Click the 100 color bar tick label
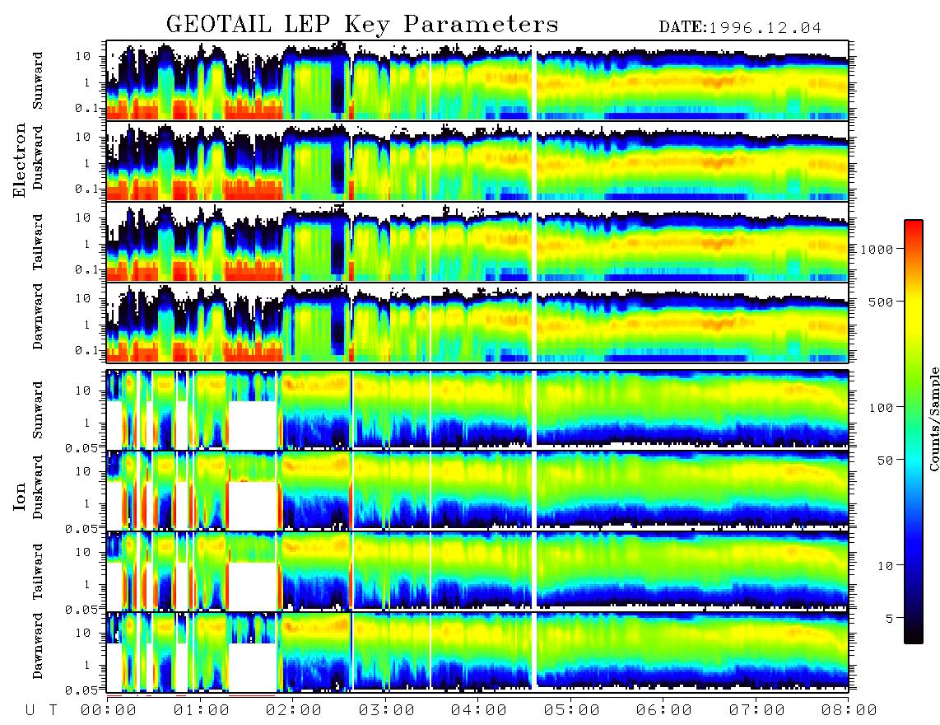This screenshot has width=940, height=725. pyautogui.click(x=881, y=408)
